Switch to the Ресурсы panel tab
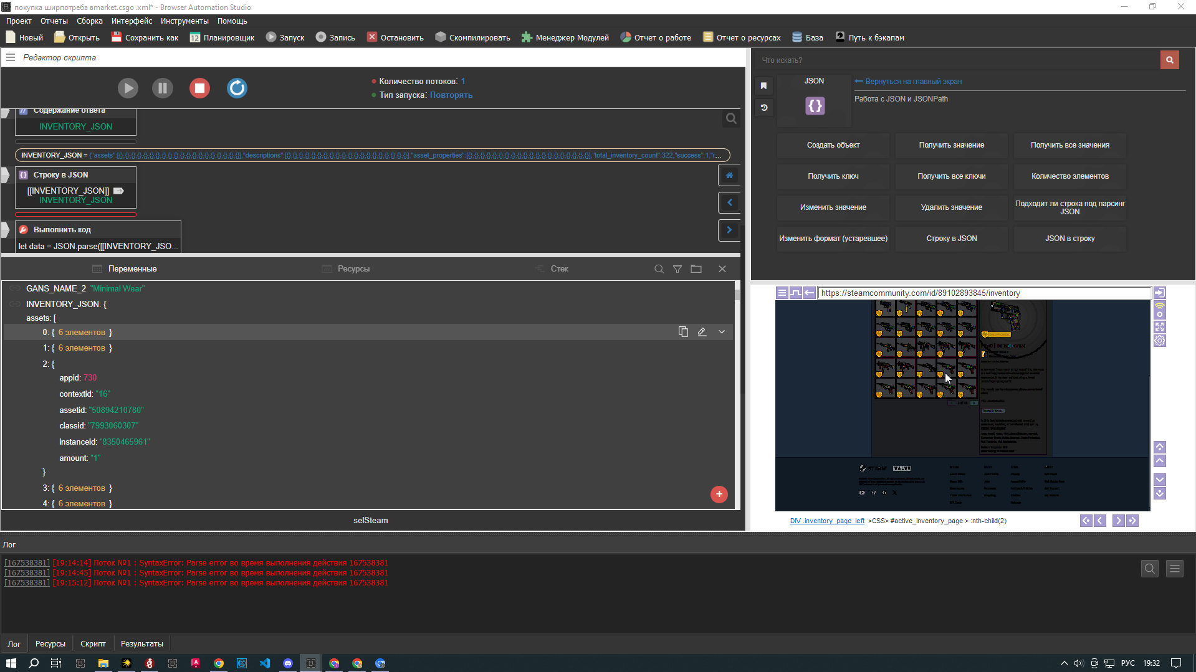Image resolution: width=1196 pixels, height=672 pixels. click(353, 269)
